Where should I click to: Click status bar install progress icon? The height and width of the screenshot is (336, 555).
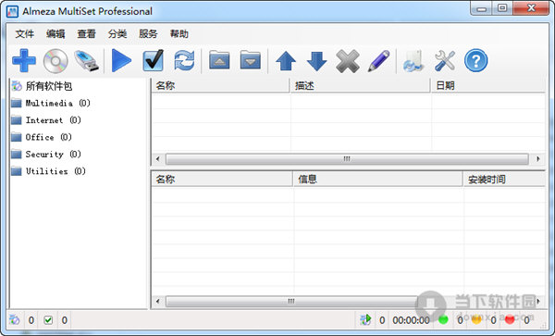[365, 319]
